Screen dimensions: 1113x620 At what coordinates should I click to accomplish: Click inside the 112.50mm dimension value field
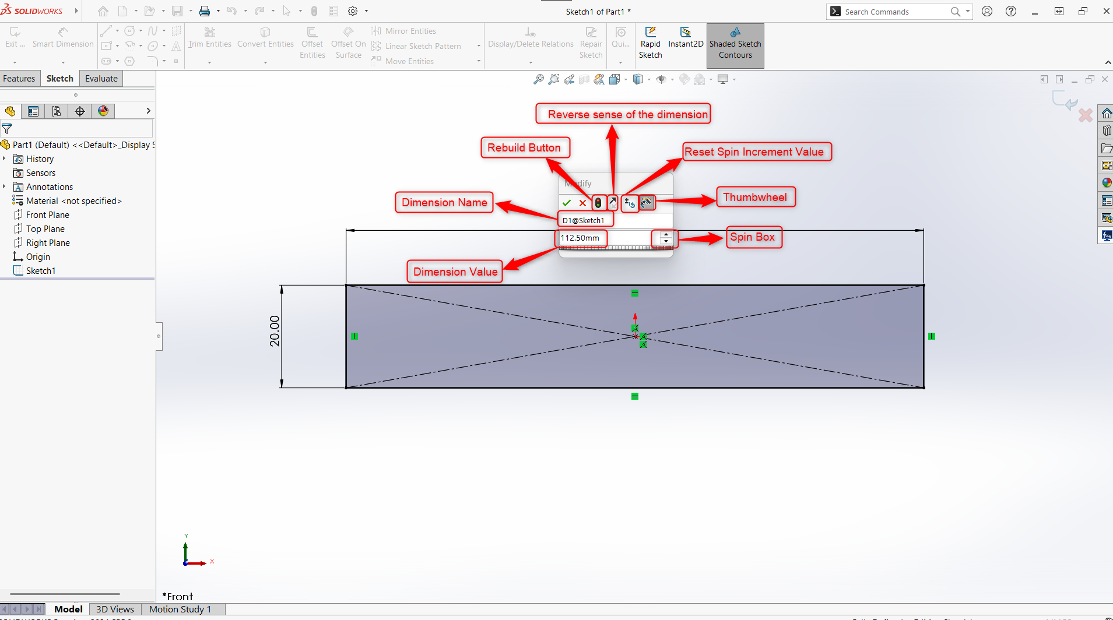coord(581,238)
